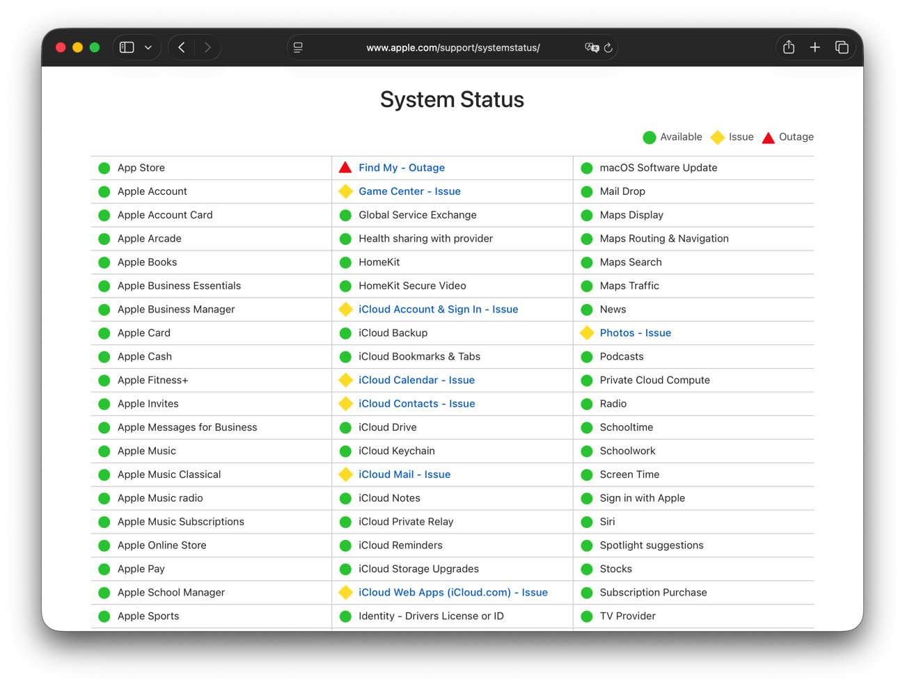Expand the Photos issue details

tap(635, 333)
